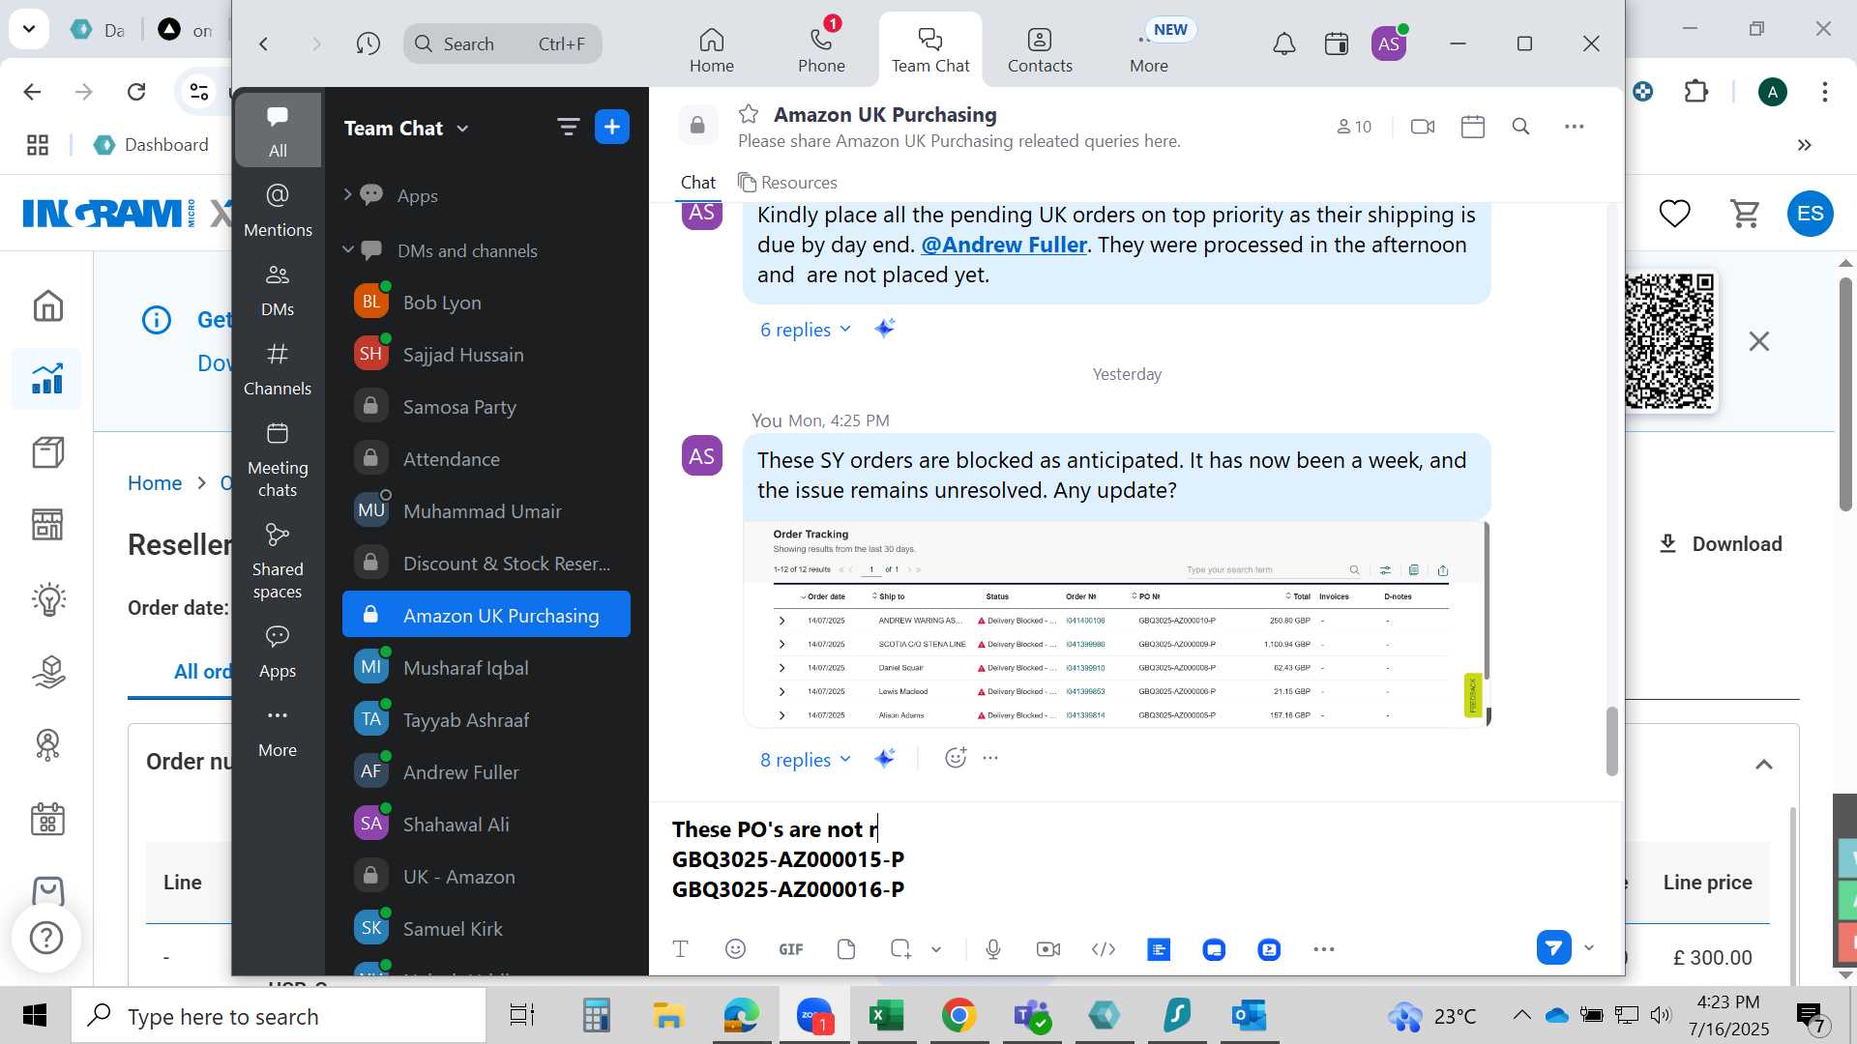Image resolution: width=1857 pixels, height=1044 pixels.
Task: Open the Contacts tab
Action: (1040, 48)
